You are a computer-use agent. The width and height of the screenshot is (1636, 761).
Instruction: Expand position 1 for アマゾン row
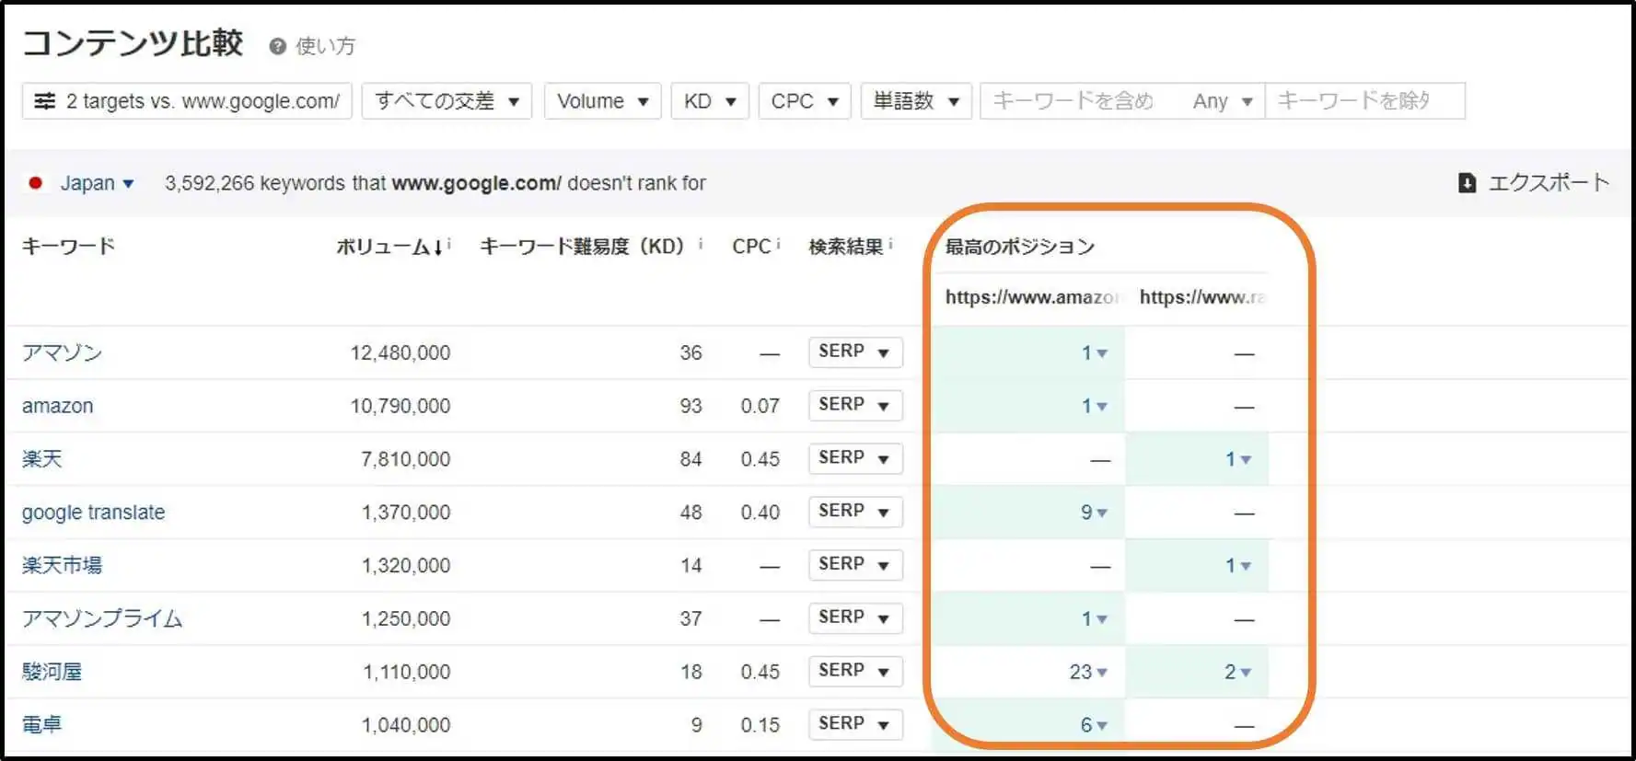(x=1094, y=352)
